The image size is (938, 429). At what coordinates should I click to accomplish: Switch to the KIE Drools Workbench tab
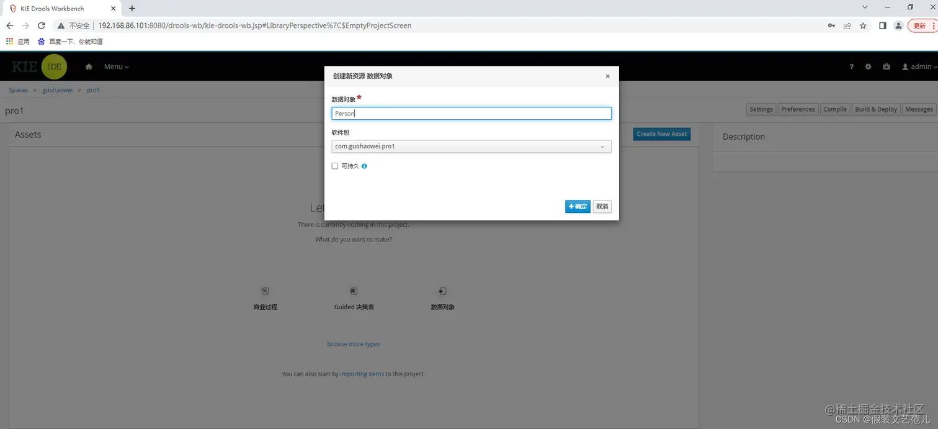click(62, 9)
